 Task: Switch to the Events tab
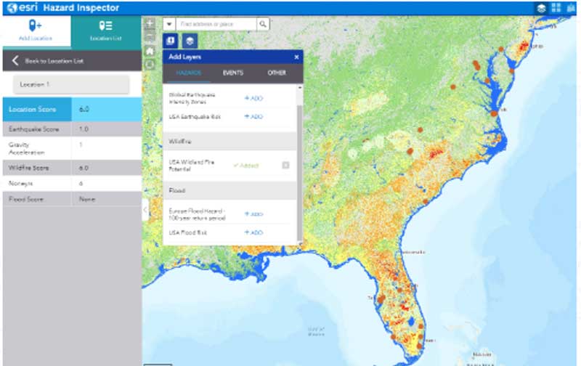(232, 73)
